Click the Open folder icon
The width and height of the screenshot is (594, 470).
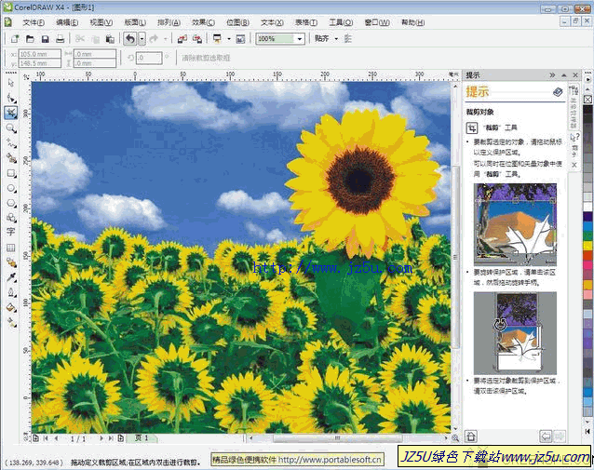point(30,39)
